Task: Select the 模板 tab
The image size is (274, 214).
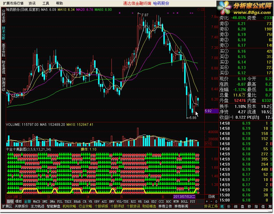Action: click(x=19, y=201)
